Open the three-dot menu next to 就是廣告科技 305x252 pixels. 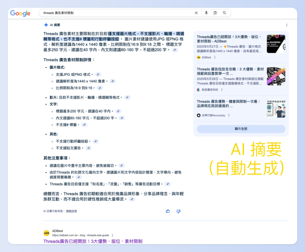pyautogui.click(x=222, y=89)
